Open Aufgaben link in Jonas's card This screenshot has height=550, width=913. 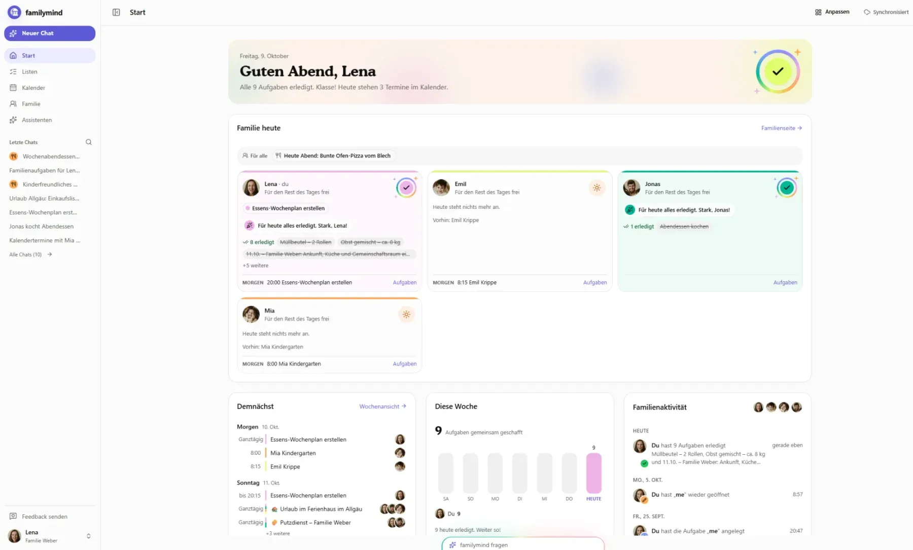(785, 283)
